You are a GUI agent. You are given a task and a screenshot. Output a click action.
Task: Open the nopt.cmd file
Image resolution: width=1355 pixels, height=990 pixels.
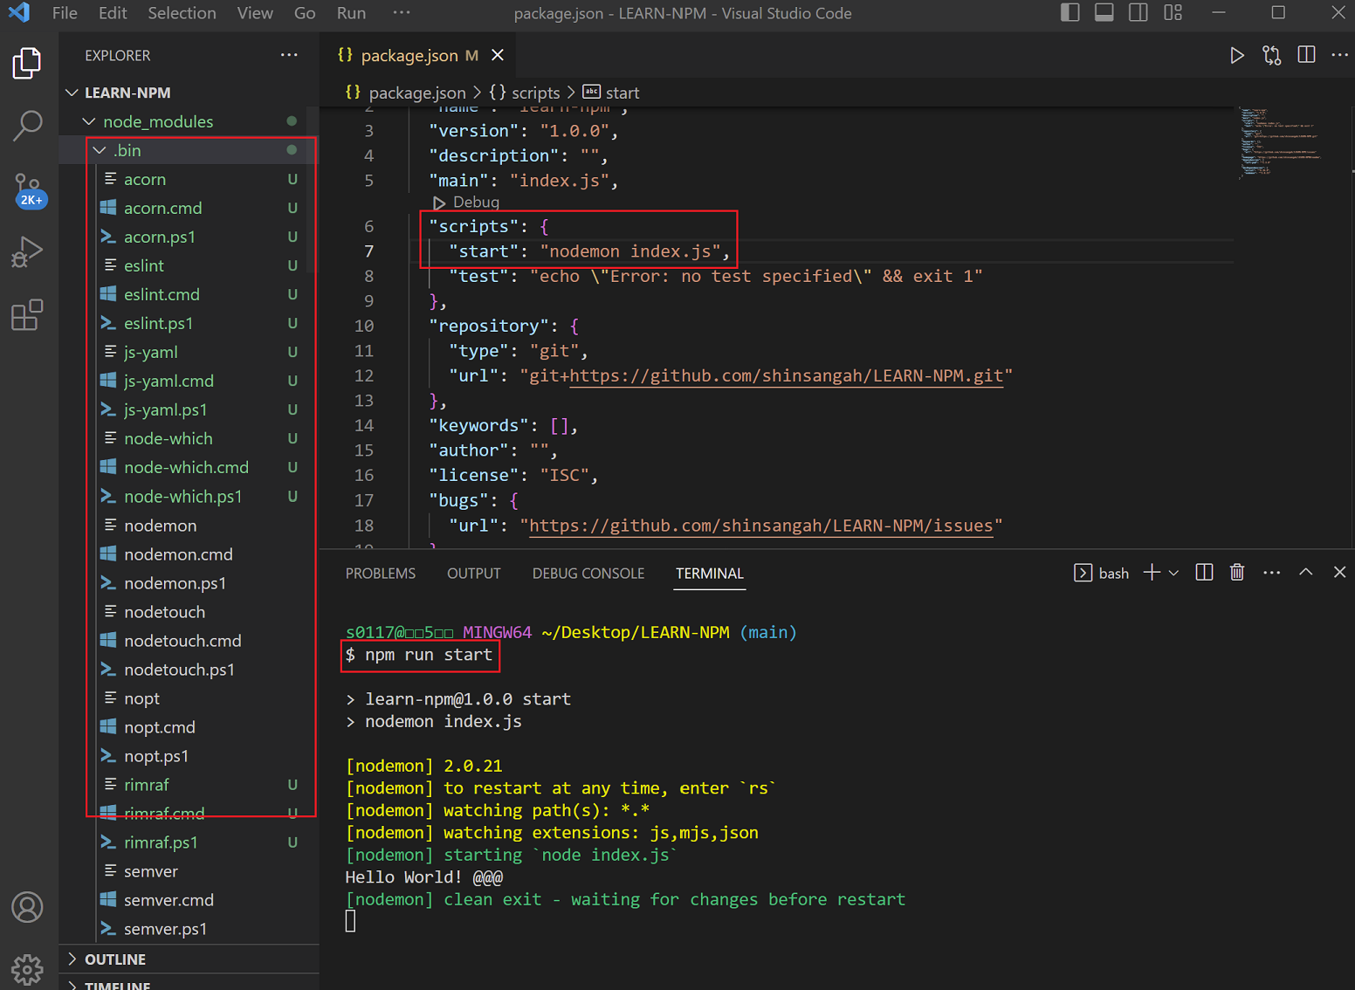coord(188,727)
